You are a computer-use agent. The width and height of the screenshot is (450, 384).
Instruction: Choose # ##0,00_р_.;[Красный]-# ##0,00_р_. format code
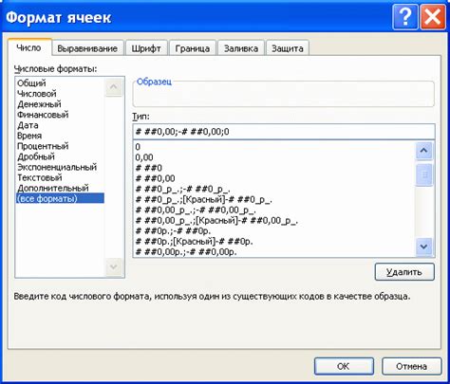pos(274,220)
